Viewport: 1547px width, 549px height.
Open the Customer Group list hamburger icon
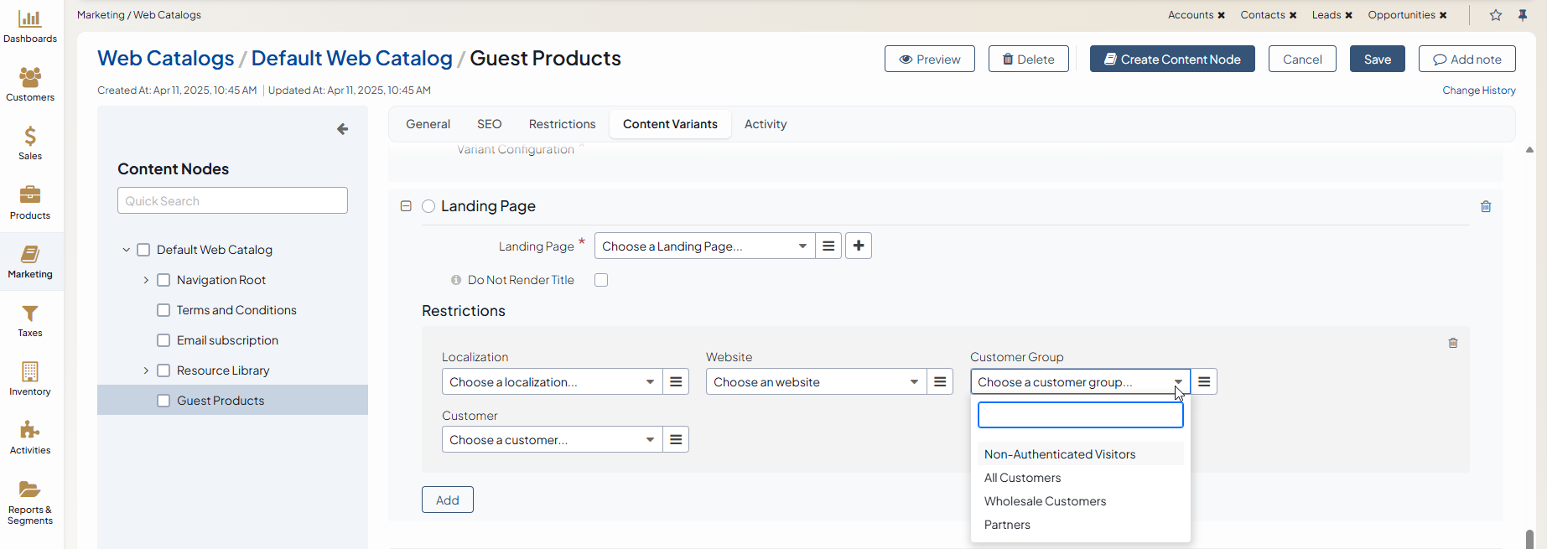coord(1204,382)
